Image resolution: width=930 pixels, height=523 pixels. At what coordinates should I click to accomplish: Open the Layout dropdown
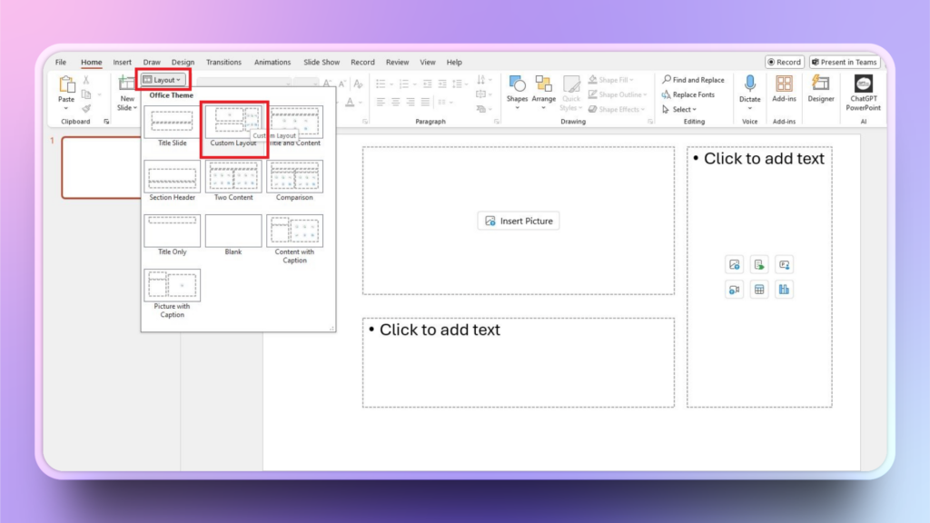coord(163,80)
